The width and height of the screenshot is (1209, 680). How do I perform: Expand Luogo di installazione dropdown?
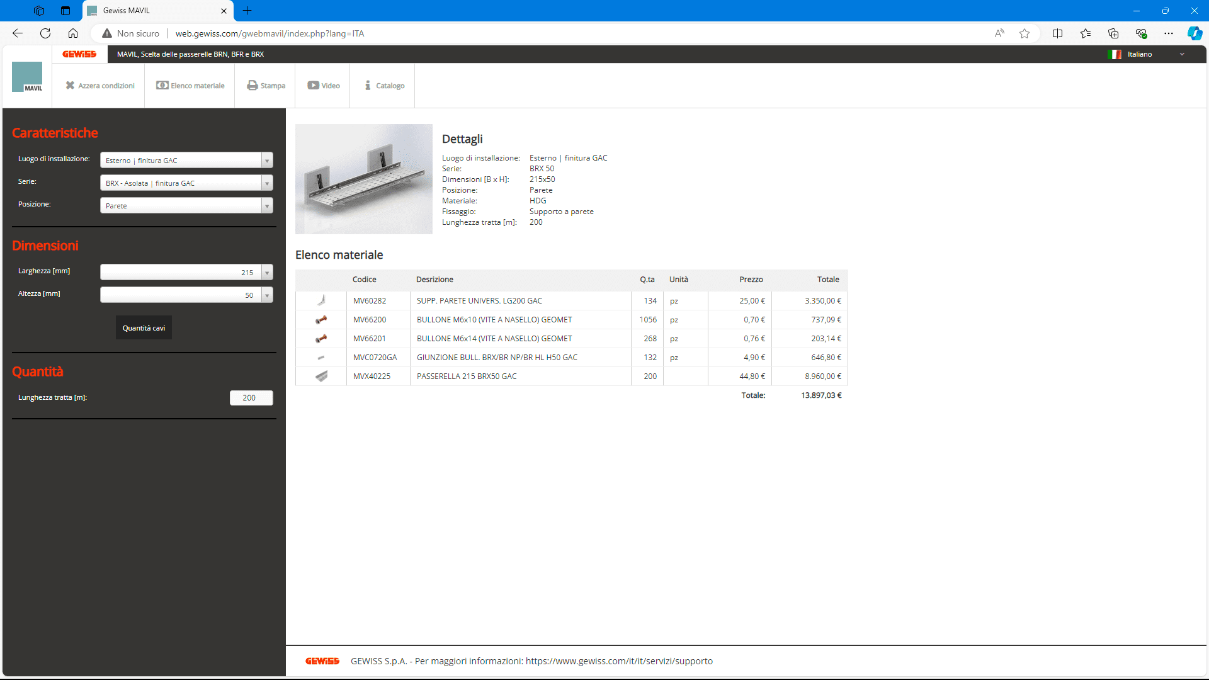pyautogui.click(x=267, y=161)
